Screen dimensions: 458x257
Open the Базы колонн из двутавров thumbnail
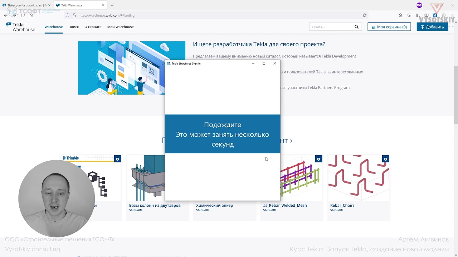point(146,178)
